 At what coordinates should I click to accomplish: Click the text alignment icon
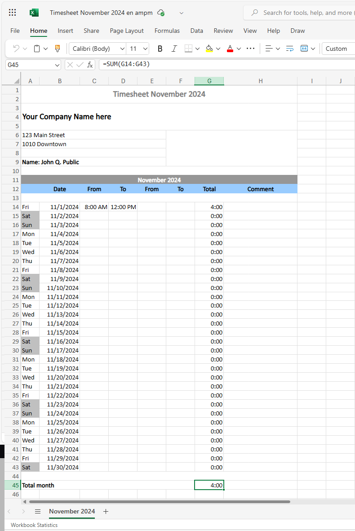269,49
